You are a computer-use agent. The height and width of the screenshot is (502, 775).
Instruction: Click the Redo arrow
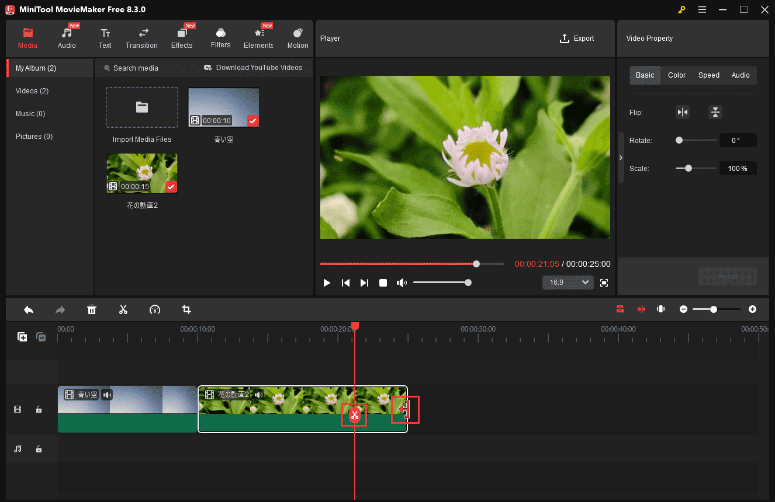click(60, 309)
